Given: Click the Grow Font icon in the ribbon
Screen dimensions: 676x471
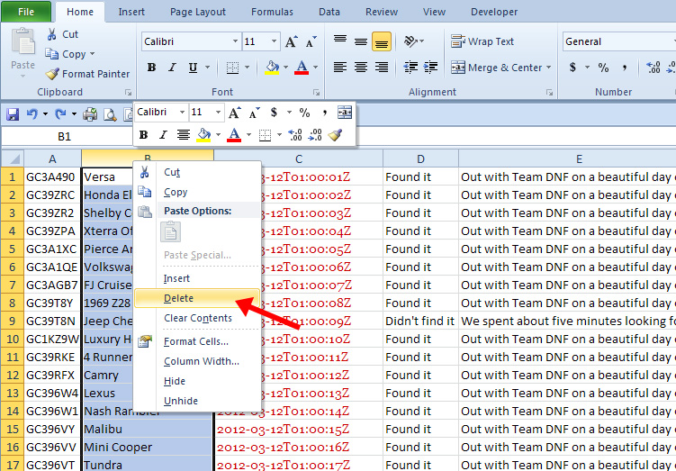Looking at the screenshot, I should (292, 41).
